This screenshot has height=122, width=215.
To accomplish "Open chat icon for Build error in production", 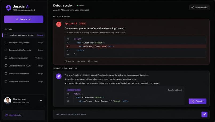I will pos(6,58).
